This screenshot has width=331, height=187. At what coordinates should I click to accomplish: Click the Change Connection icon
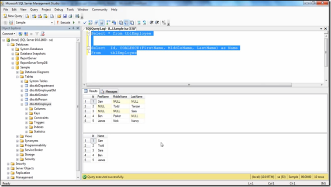11,22
